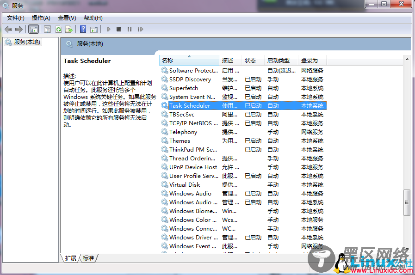Restart the service with the restart icon
The image size is (415, 275).
pyautogui.click(x=140, y=29)
